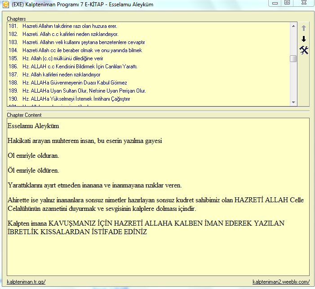Open the tools settings hammer-wrench icon
This screenshot has height=289, width=315.
[304, 50]
